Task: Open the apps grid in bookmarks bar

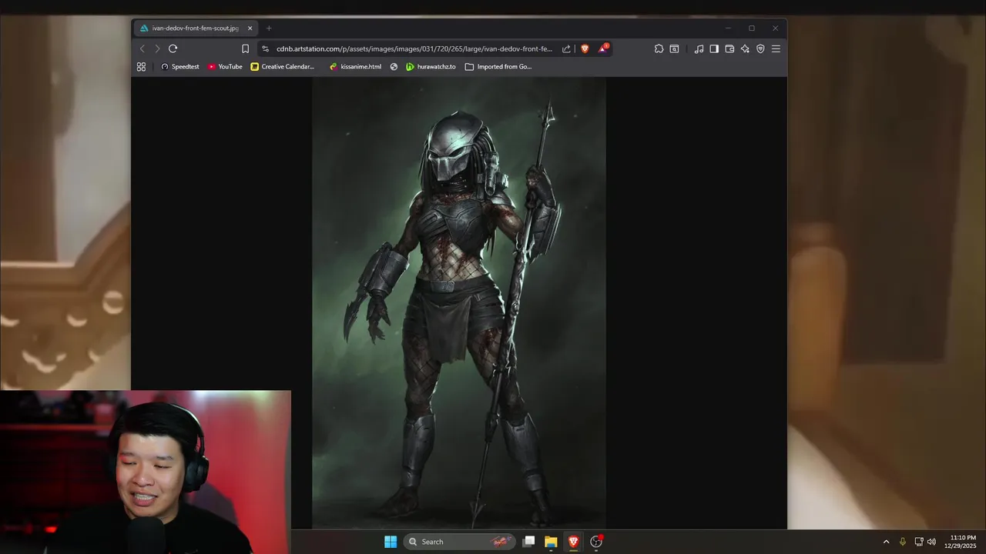Action: pos(141,67)
